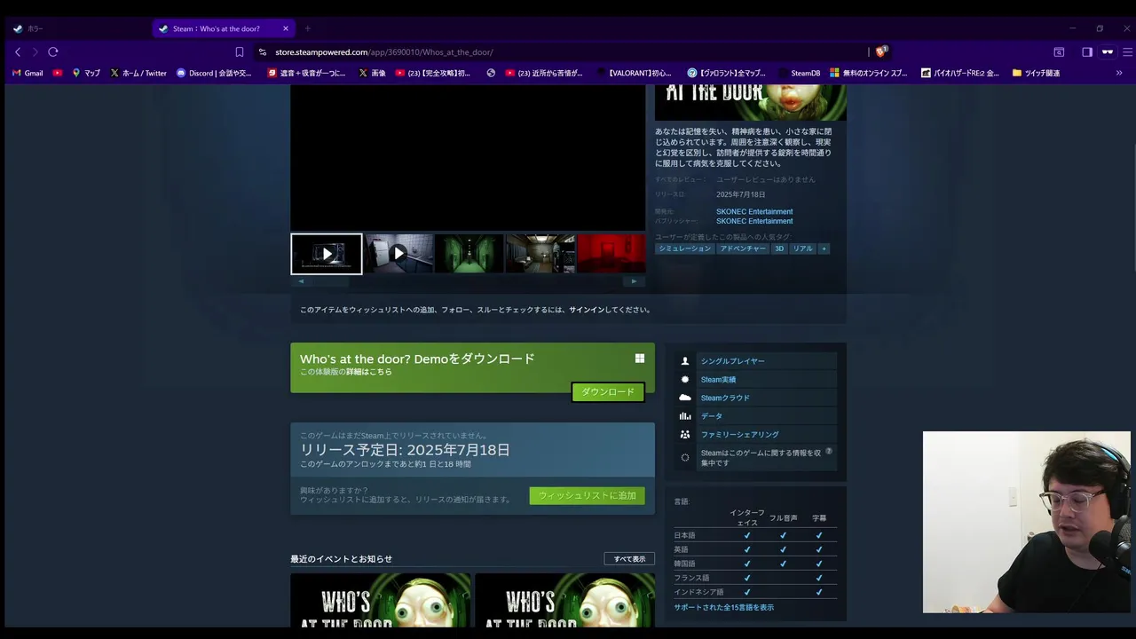Open the site information icon in address bar
This screenshot has width=1136, height=639.
tap(263, 52)
